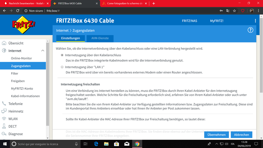Click the WLAN wifi icon
The image size is (263, 148).
4,119
